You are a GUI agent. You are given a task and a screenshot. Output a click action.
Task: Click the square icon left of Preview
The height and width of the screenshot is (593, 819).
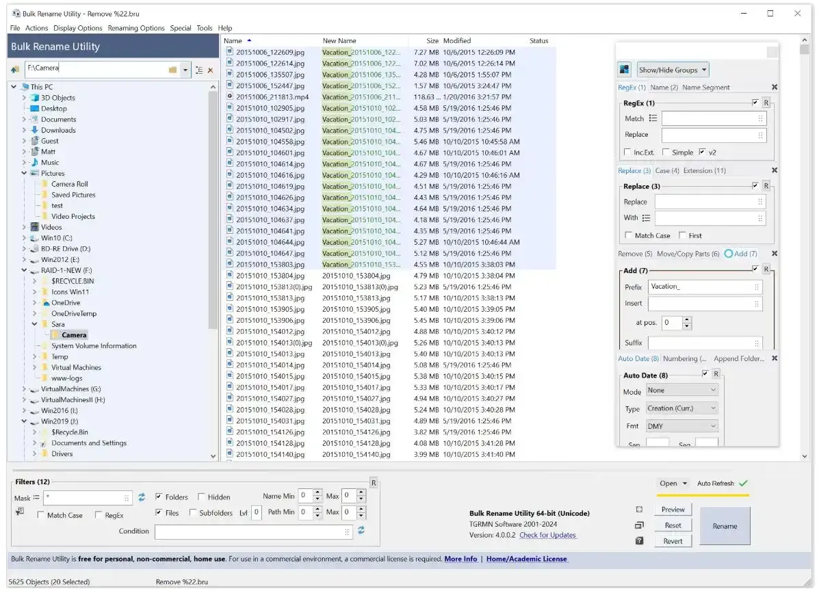coord(639,510)
